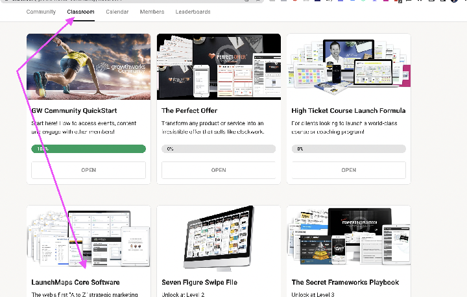Open the Calendar tab
The width and height of the screenshot is (467, 297).
pos(117,12)
